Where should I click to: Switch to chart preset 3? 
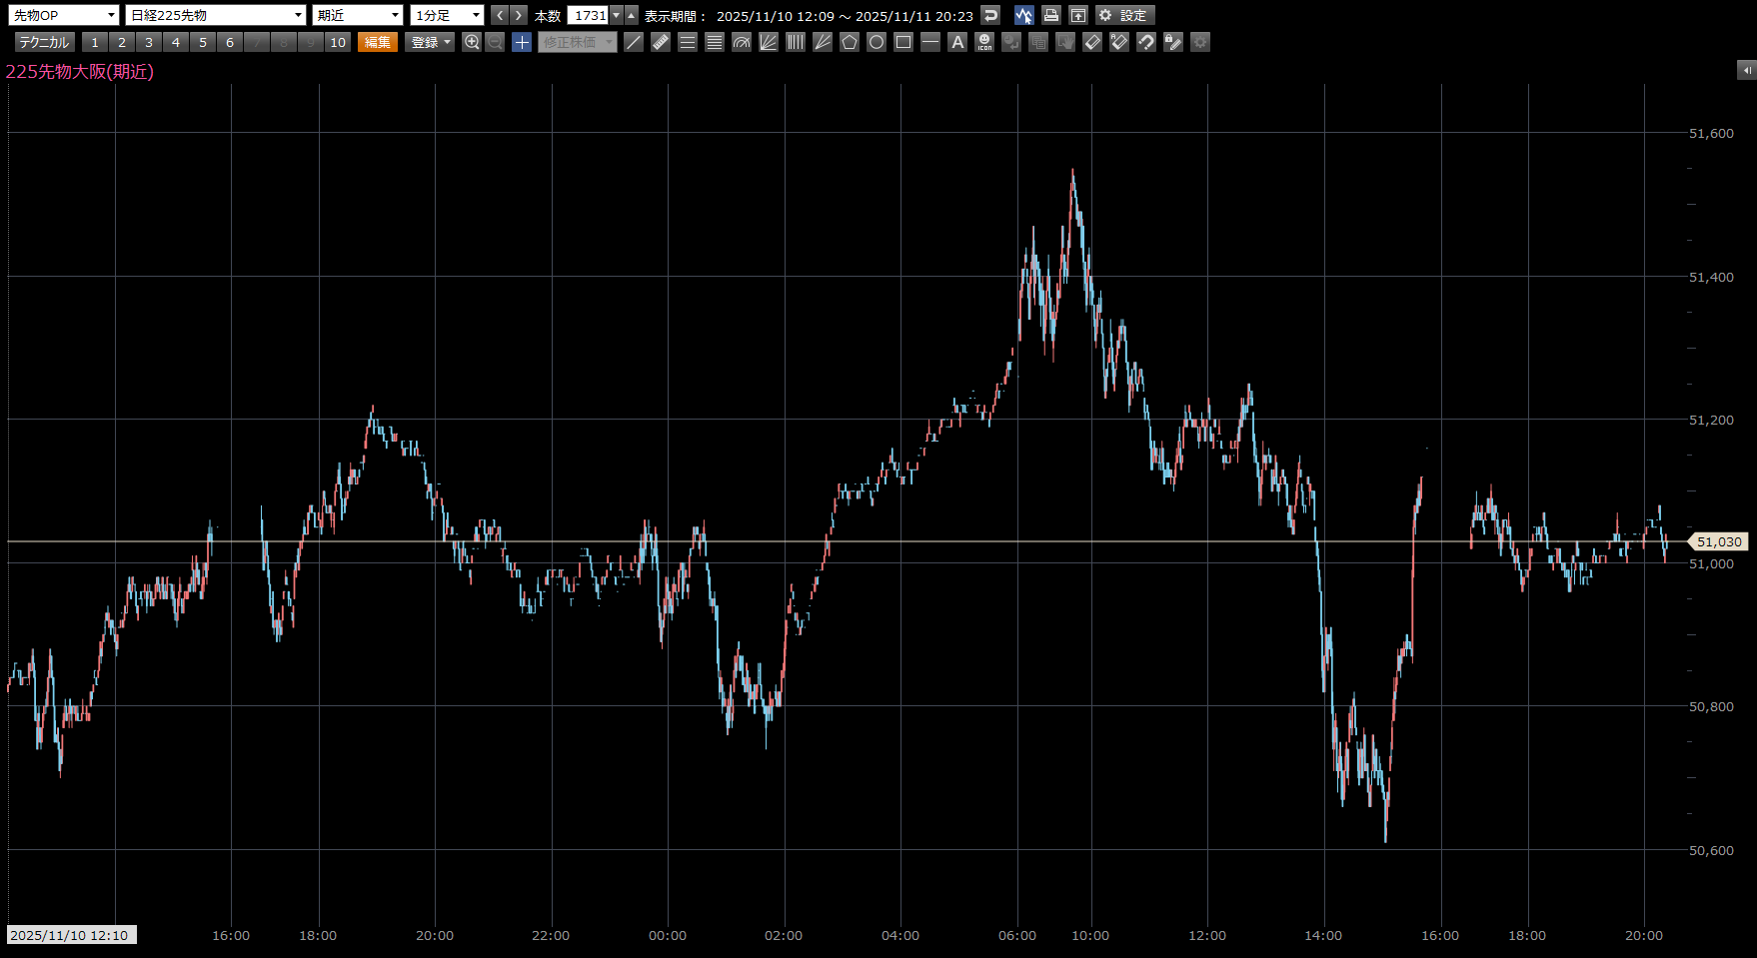coord(149,42)
